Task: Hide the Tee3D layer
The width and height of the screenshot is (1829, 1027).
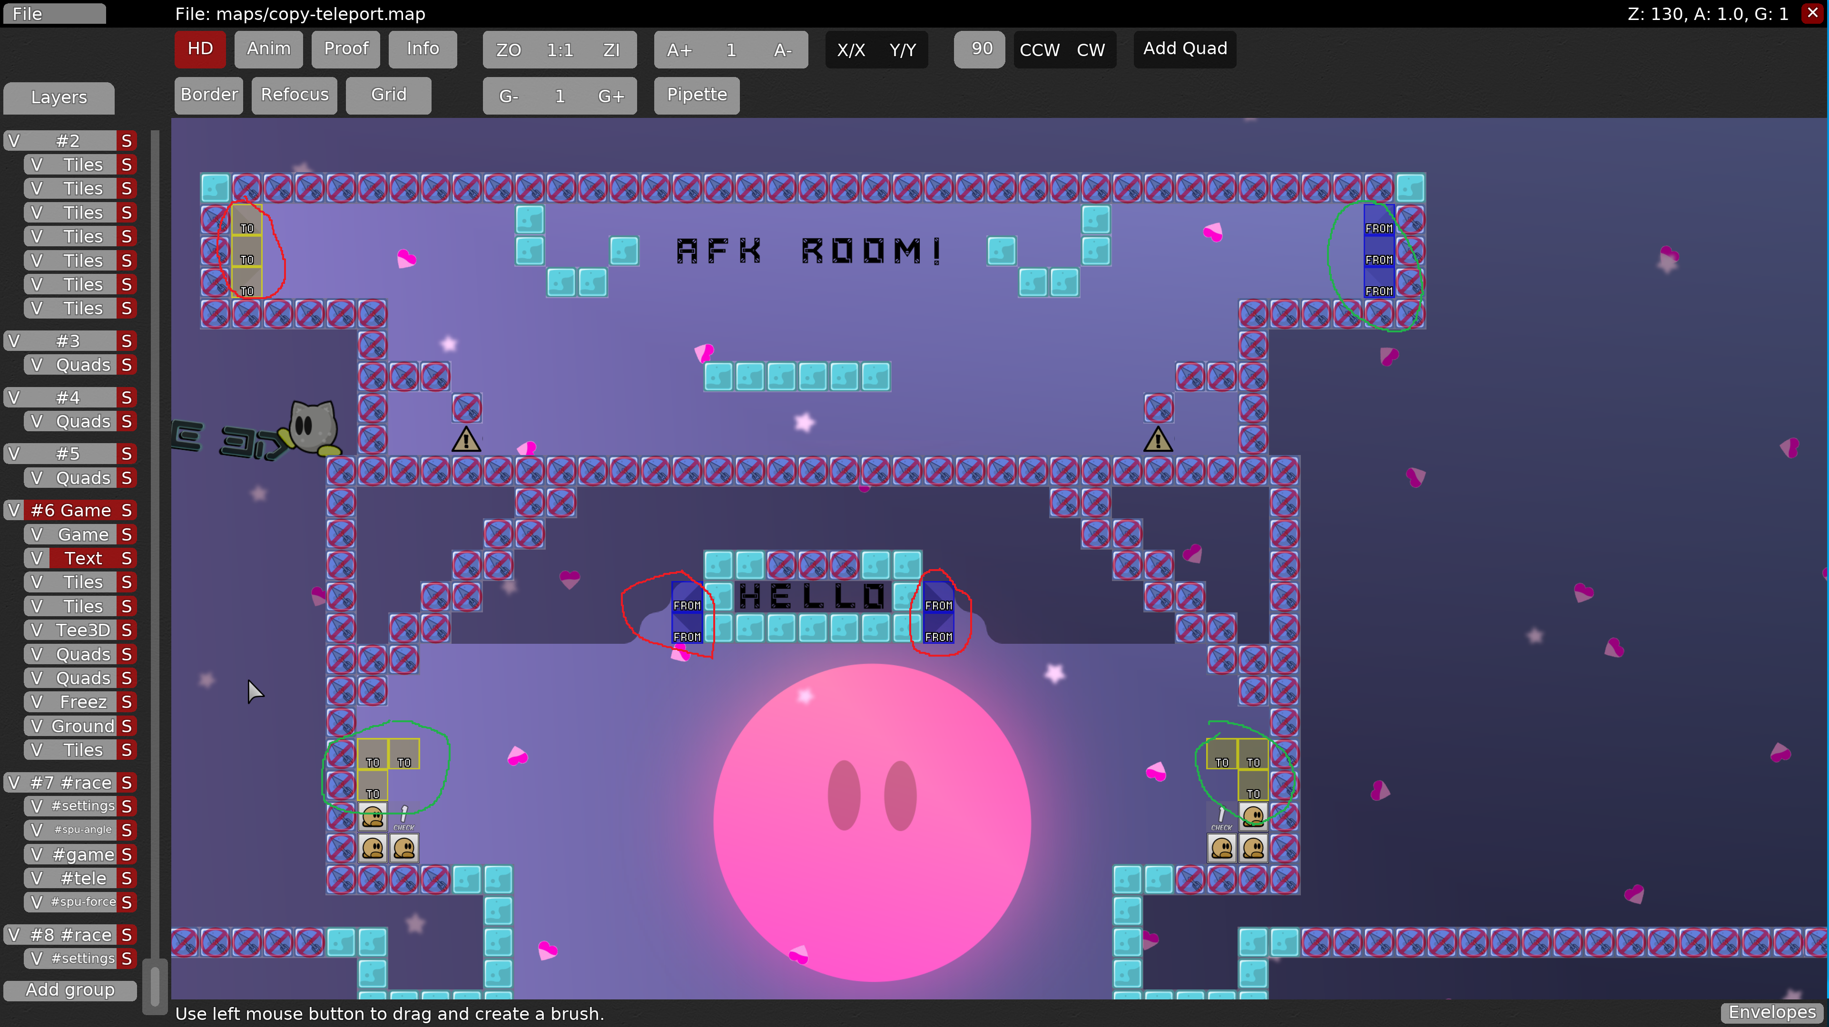Action: tap(36, 630)
